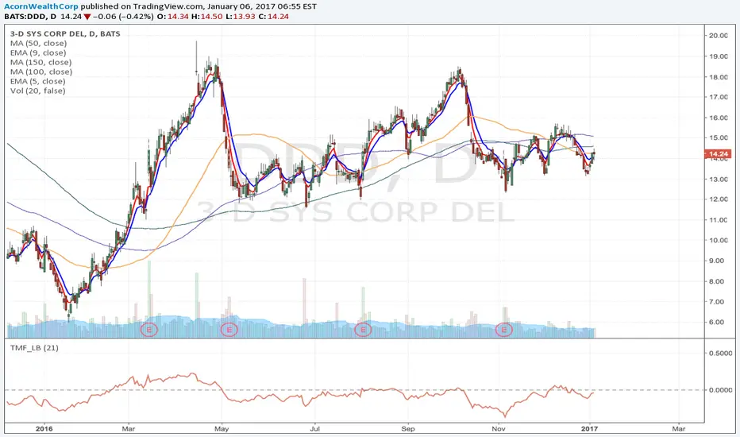Click the November earnings E marker
The image size is (740, 437).
pyautogui.click(x=504, y=329)
